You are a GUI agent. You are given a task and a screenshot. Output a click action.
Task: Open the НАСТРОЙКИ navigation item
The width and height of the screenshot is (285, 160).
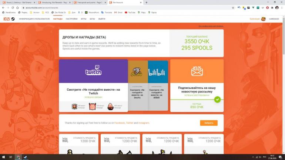point(71,19)
